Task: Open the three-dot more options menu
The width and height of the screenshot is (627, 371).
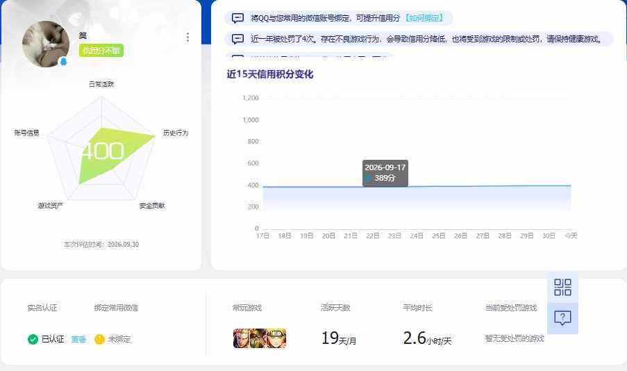Action: point(187,38)
